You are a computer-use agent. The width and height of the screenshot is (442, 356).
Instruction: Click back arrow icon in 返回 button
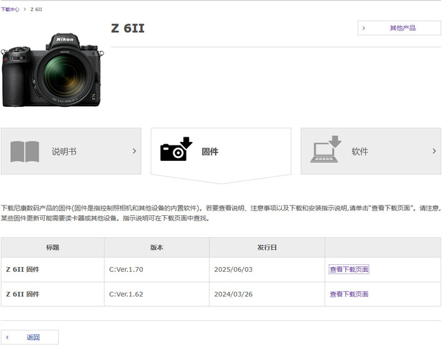8,337
